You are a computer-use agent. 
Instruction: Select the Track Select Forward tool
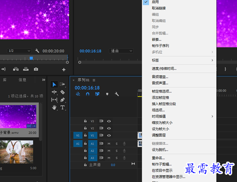coord(62,84)
